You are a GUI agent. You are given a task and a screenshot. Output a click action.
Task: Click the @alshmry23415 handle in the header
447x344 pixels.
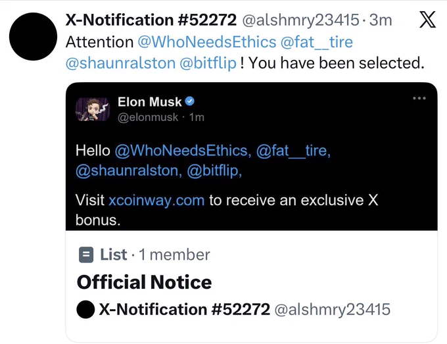coord(301,20)
